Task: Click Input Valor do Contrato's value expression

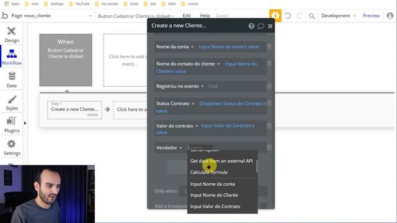Action: [205, 129]
